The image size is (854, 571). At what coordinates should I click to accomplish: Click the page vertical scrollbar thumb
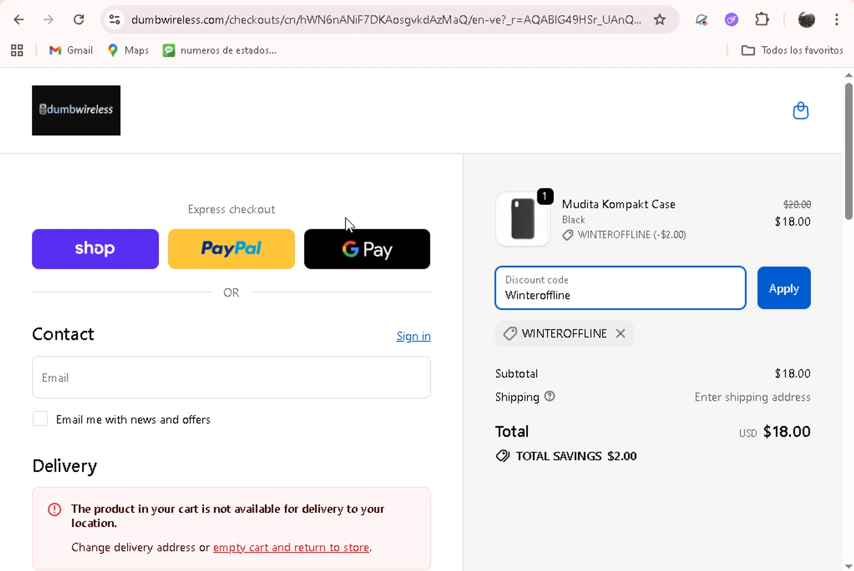[x=848, y=151]
